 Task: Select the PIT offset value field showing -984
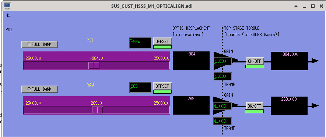(140, 43)
